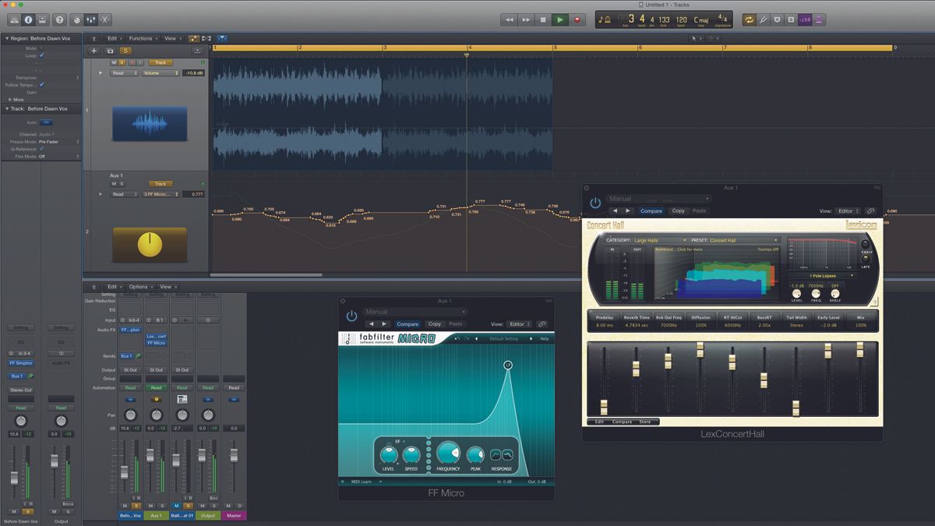This screenshot has width=935, height=526.
Task: Click the Tuner icon near the transport
Action: (x=764, y=19)
